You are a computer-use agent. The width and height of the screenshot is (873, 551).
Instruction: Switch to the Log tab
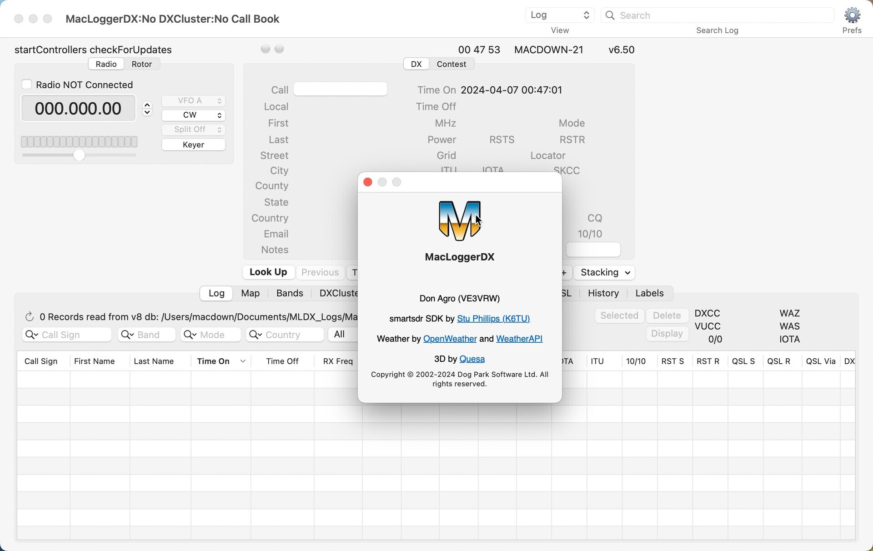pyautogui.click(x=216, y=293)
